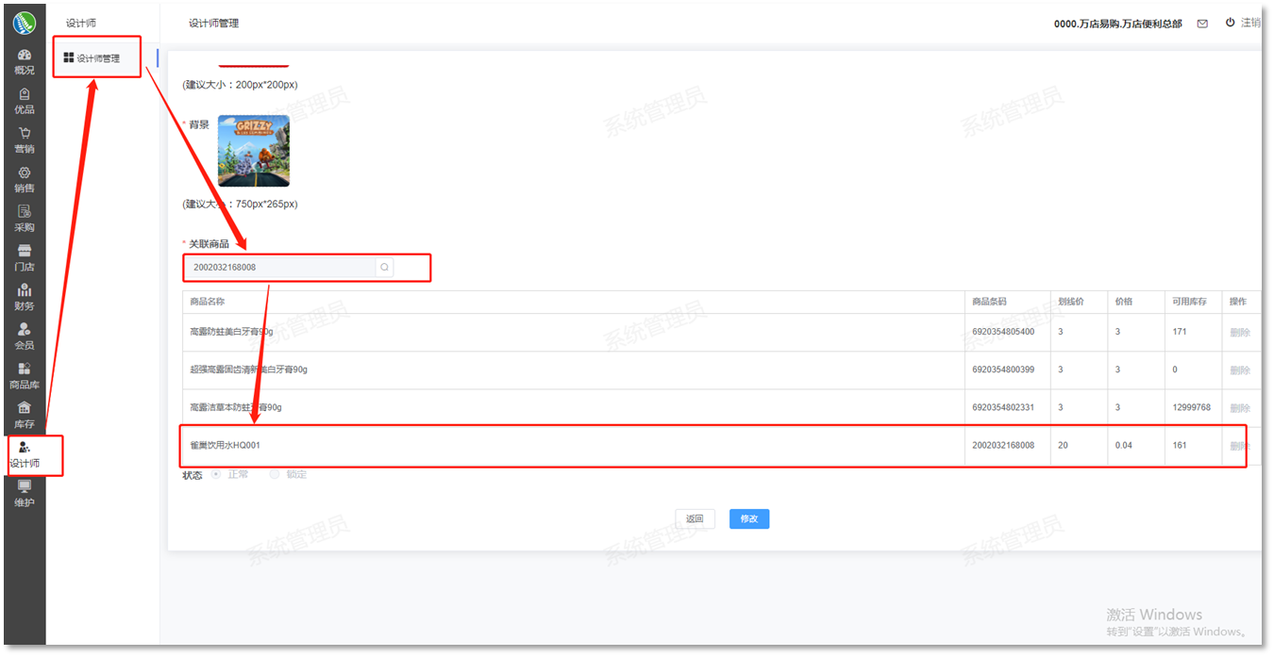Screen dimensions: 1274x657
Task: Click the 关联商品 barcode input field
Action: click(x=280, y=268)
